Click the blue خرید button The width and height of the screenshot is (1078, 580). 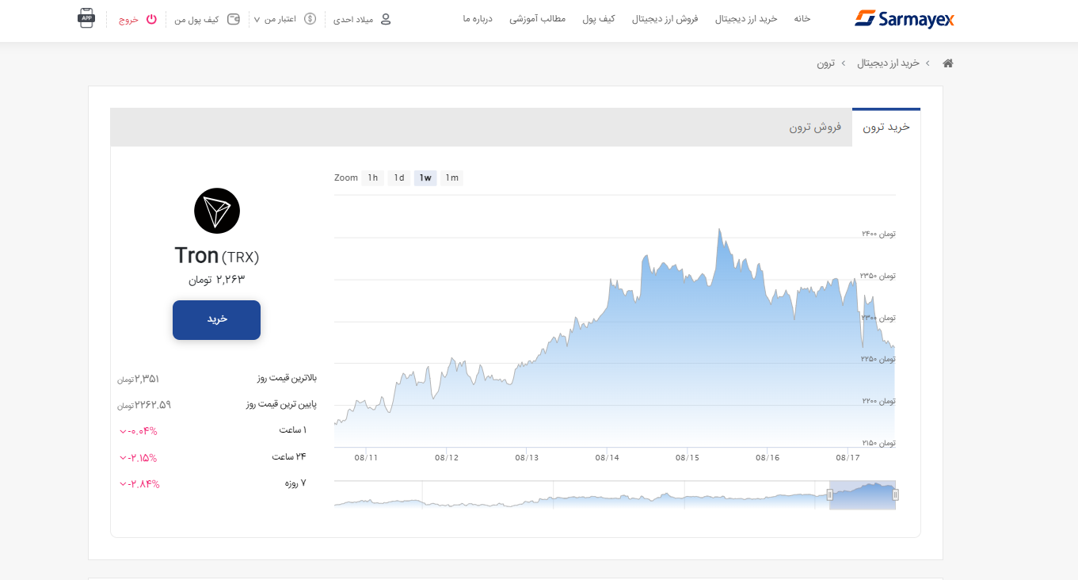(216, 320)
